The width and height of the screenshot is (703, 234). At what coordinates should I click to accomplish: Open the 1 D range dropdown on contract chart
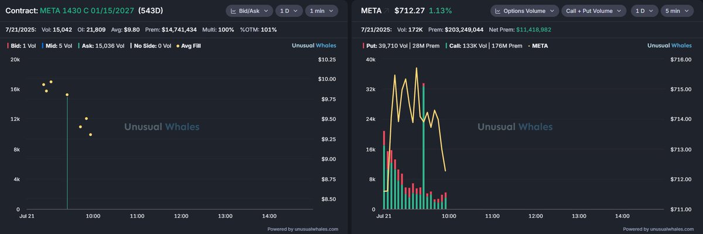pos(289,11)
